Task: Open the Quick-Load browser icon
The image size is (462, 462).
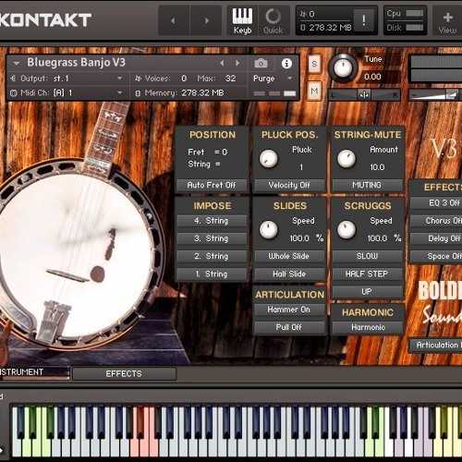Action: coord(273,20)
